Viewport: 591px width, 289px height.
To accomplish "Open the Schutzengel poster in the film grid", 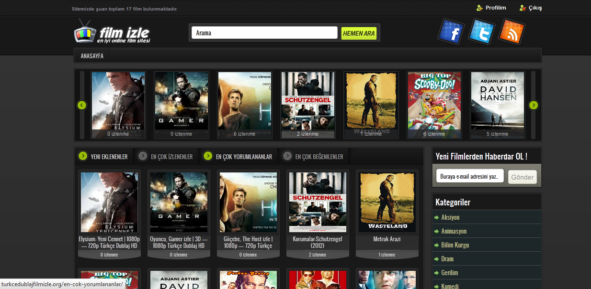I will (318, 202).
